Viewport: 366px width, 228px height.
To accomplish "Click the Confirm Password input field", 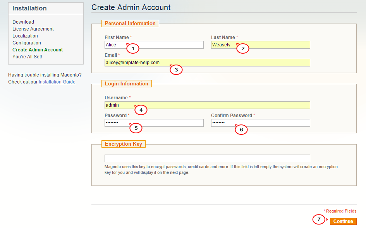I will click(261, 123).
